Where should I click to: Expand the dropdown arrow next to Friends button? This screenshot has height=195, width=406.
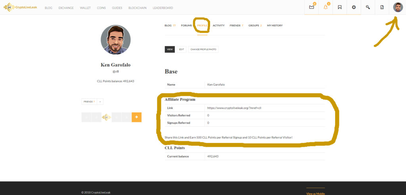[100, 101]
